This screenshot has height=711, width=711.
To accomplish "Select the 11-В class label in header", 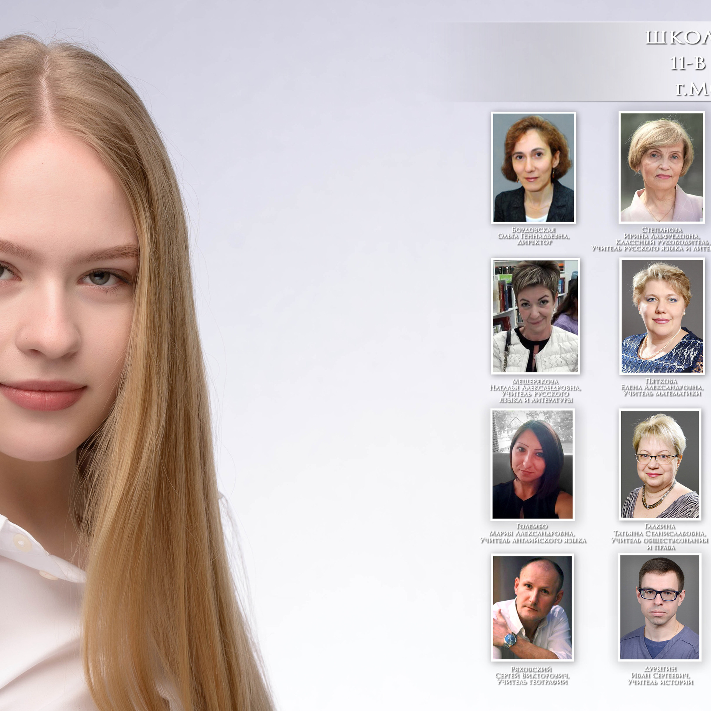I will tap(687, 63).
